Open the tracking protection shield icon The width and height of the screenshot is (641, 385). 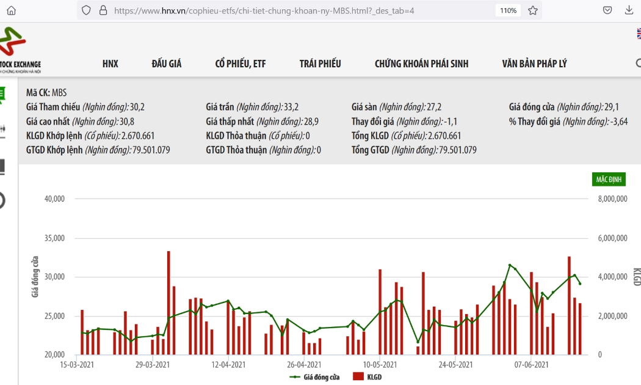point(86,10)
